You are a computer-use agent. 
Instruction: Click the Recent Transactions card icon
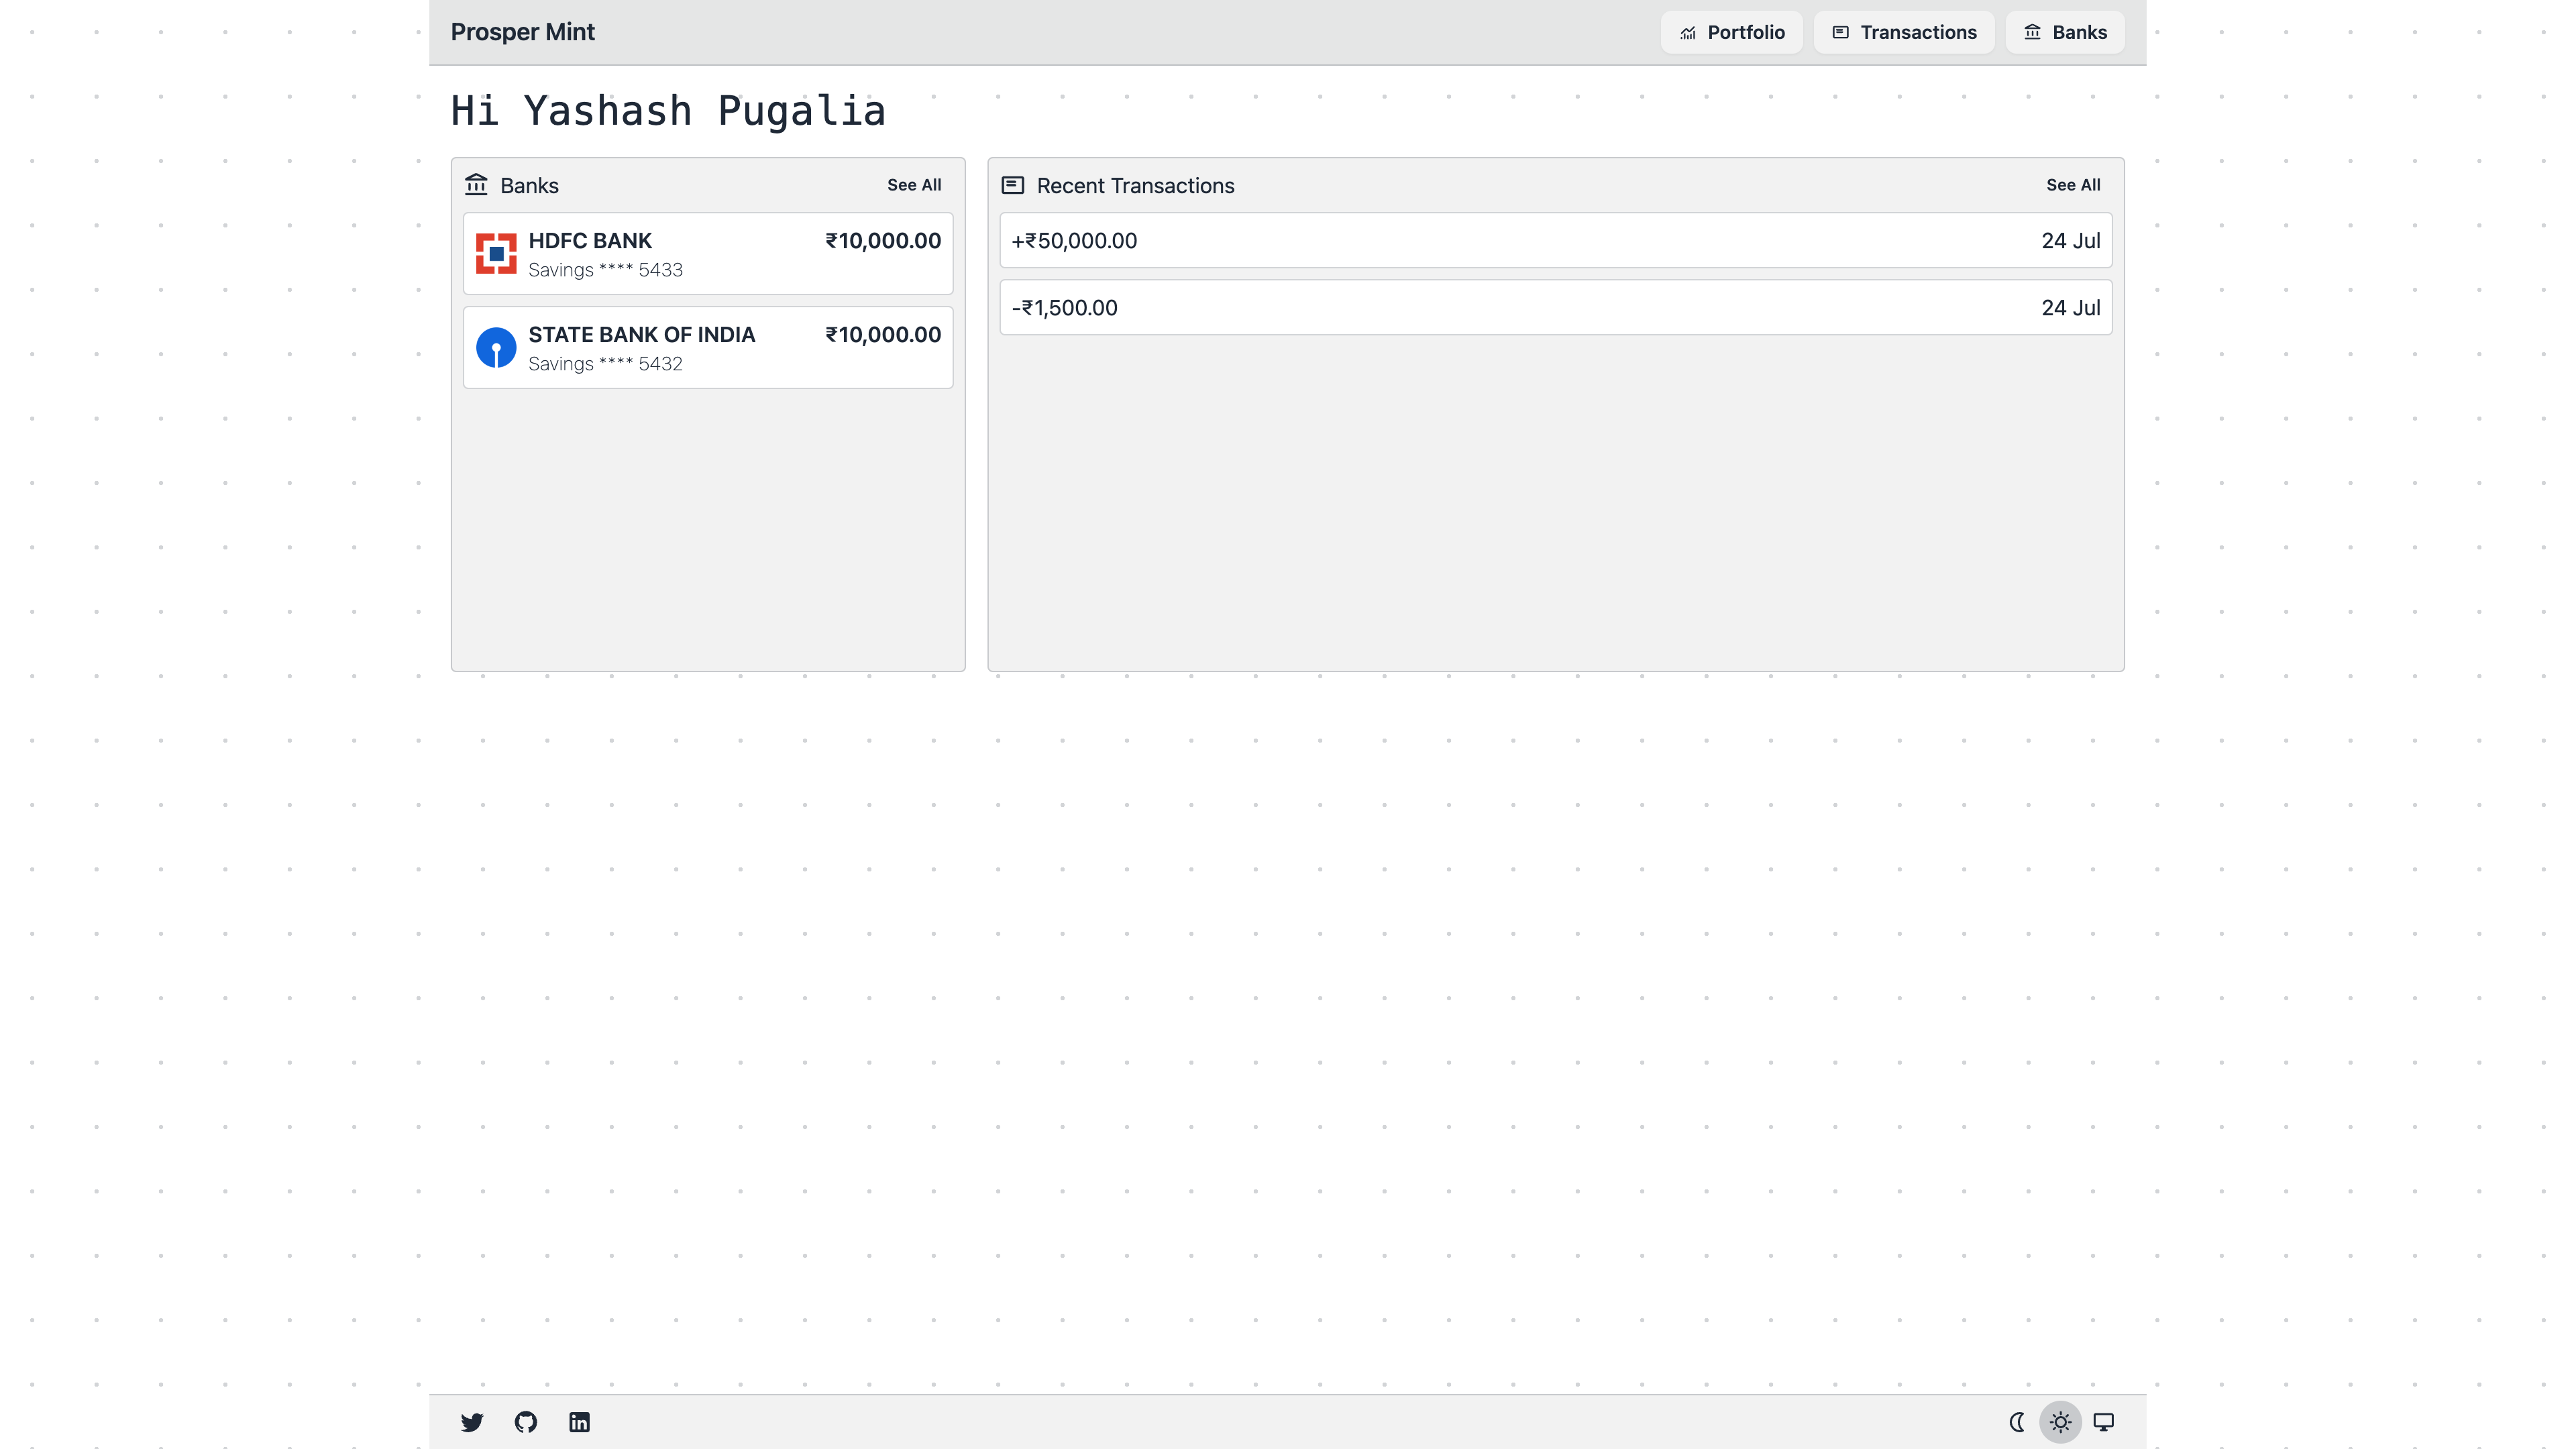(1013, 185)
